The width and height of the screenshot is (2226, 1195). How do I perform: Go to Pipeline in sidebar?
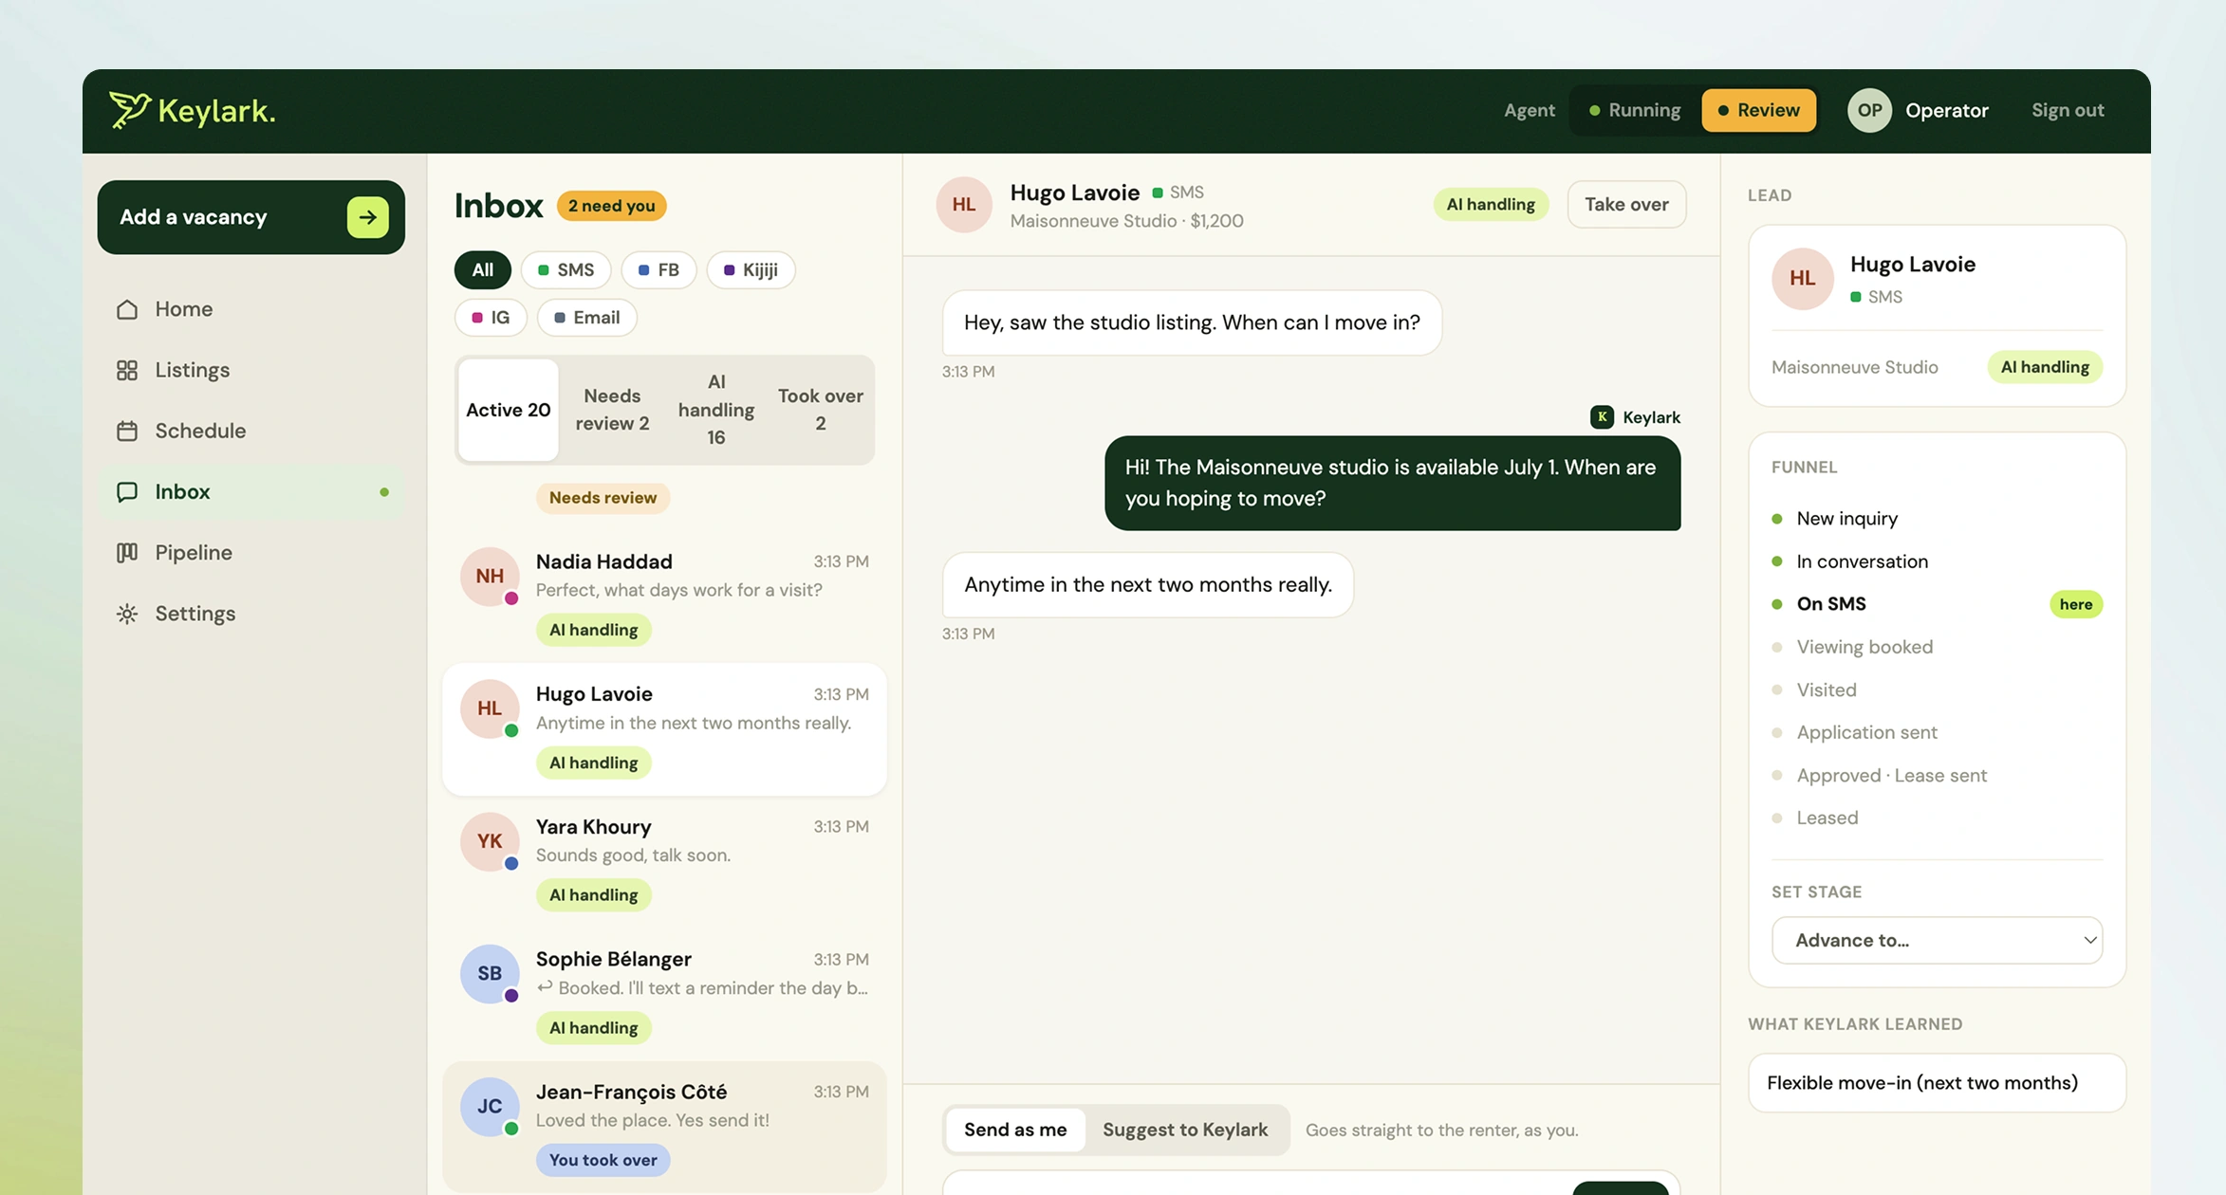(x=251, y=552)
